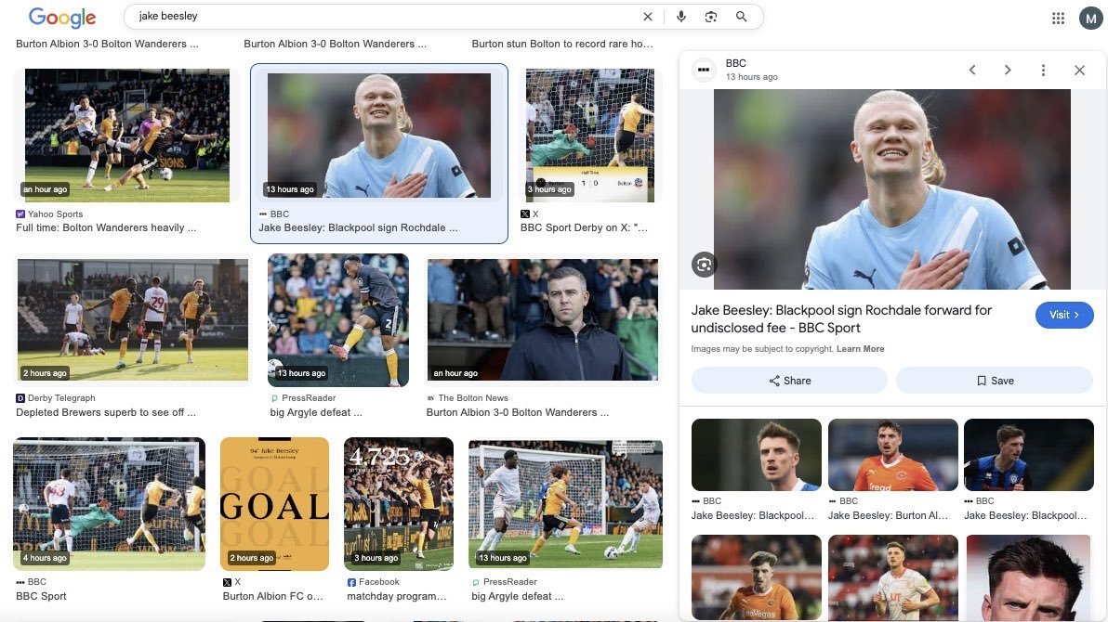Image resolution: width=1108 pixels, height=622 pixels.
Task: Click 'matchday program...' caption
Action: pos(396,596)
